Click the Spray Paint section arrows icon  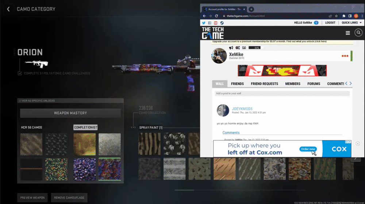[x=133, y=127]
